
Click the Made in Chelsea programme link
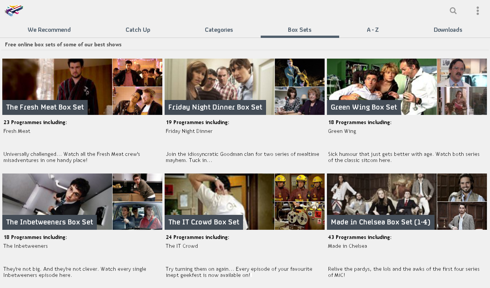coord(347,246)
